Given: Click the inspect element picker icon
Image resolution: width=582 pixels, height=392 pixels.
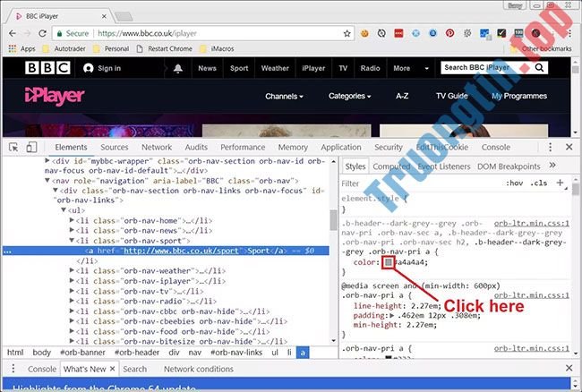Looking at the screenshot, I should point(14,147).
